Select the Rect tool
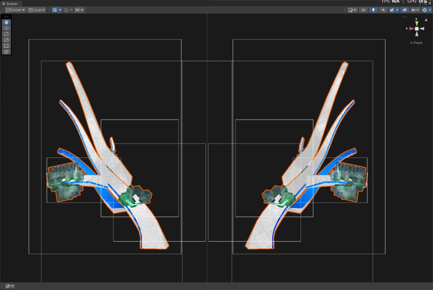Image resolution: width=433 pixels, height=290 pixels. point(6,46)
